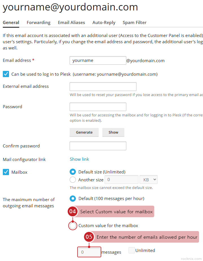Select the General tab
This screenshot has height=261, width=203.
click(x=11, y=23)
